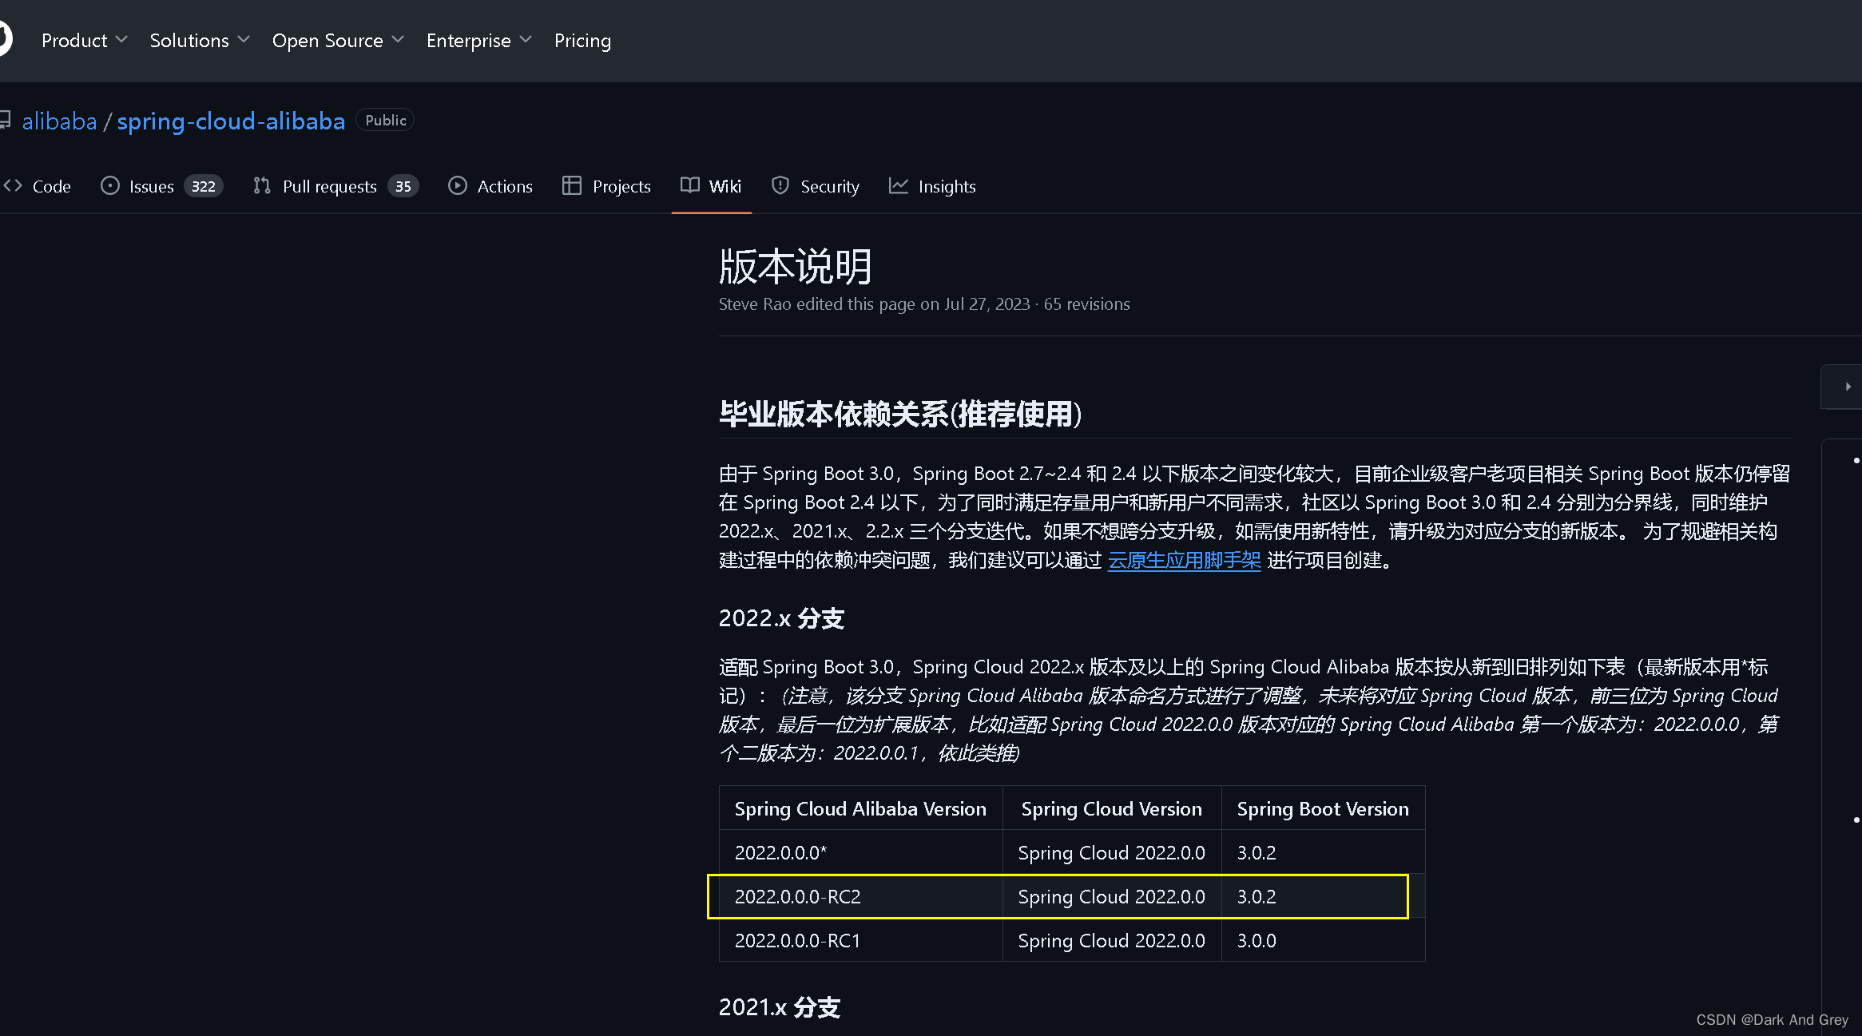Open the Open Source dropdown
1862x1036 pixels.
tap(338, 40)
